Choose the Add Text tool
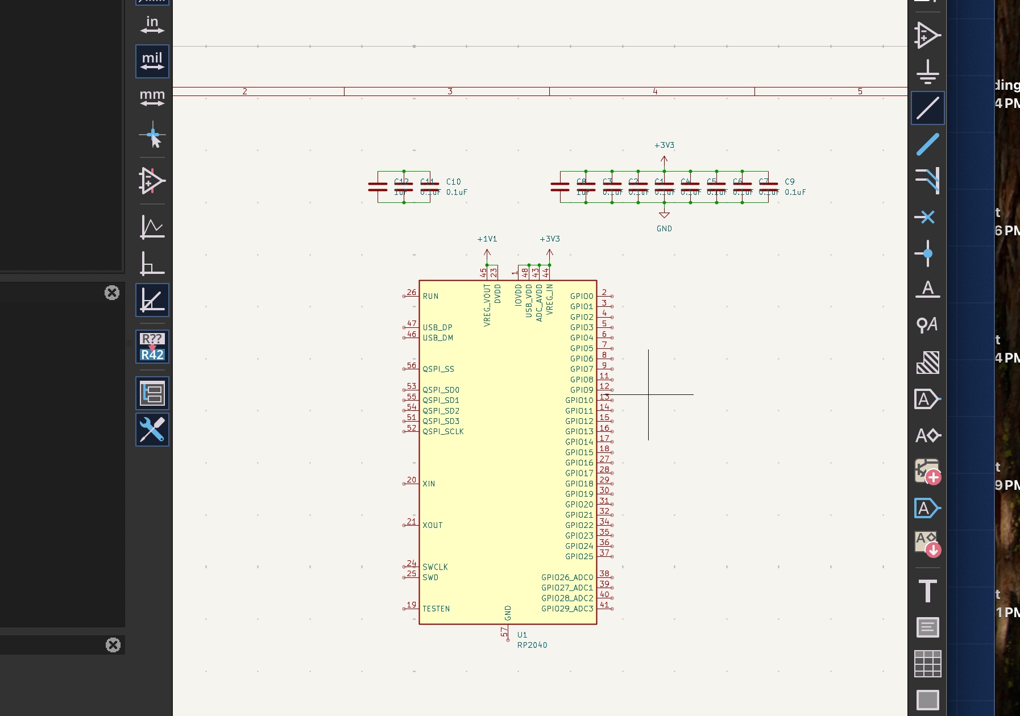 [x=927, y=591]
